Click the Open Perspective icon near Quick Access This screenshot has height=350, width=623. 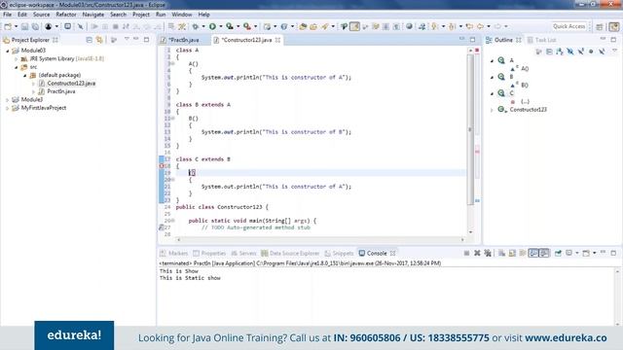(x=600, y=26)
